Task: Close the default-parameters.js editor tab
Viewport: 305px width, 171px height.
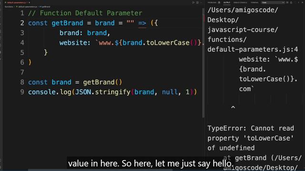Action: pos(29,2)
